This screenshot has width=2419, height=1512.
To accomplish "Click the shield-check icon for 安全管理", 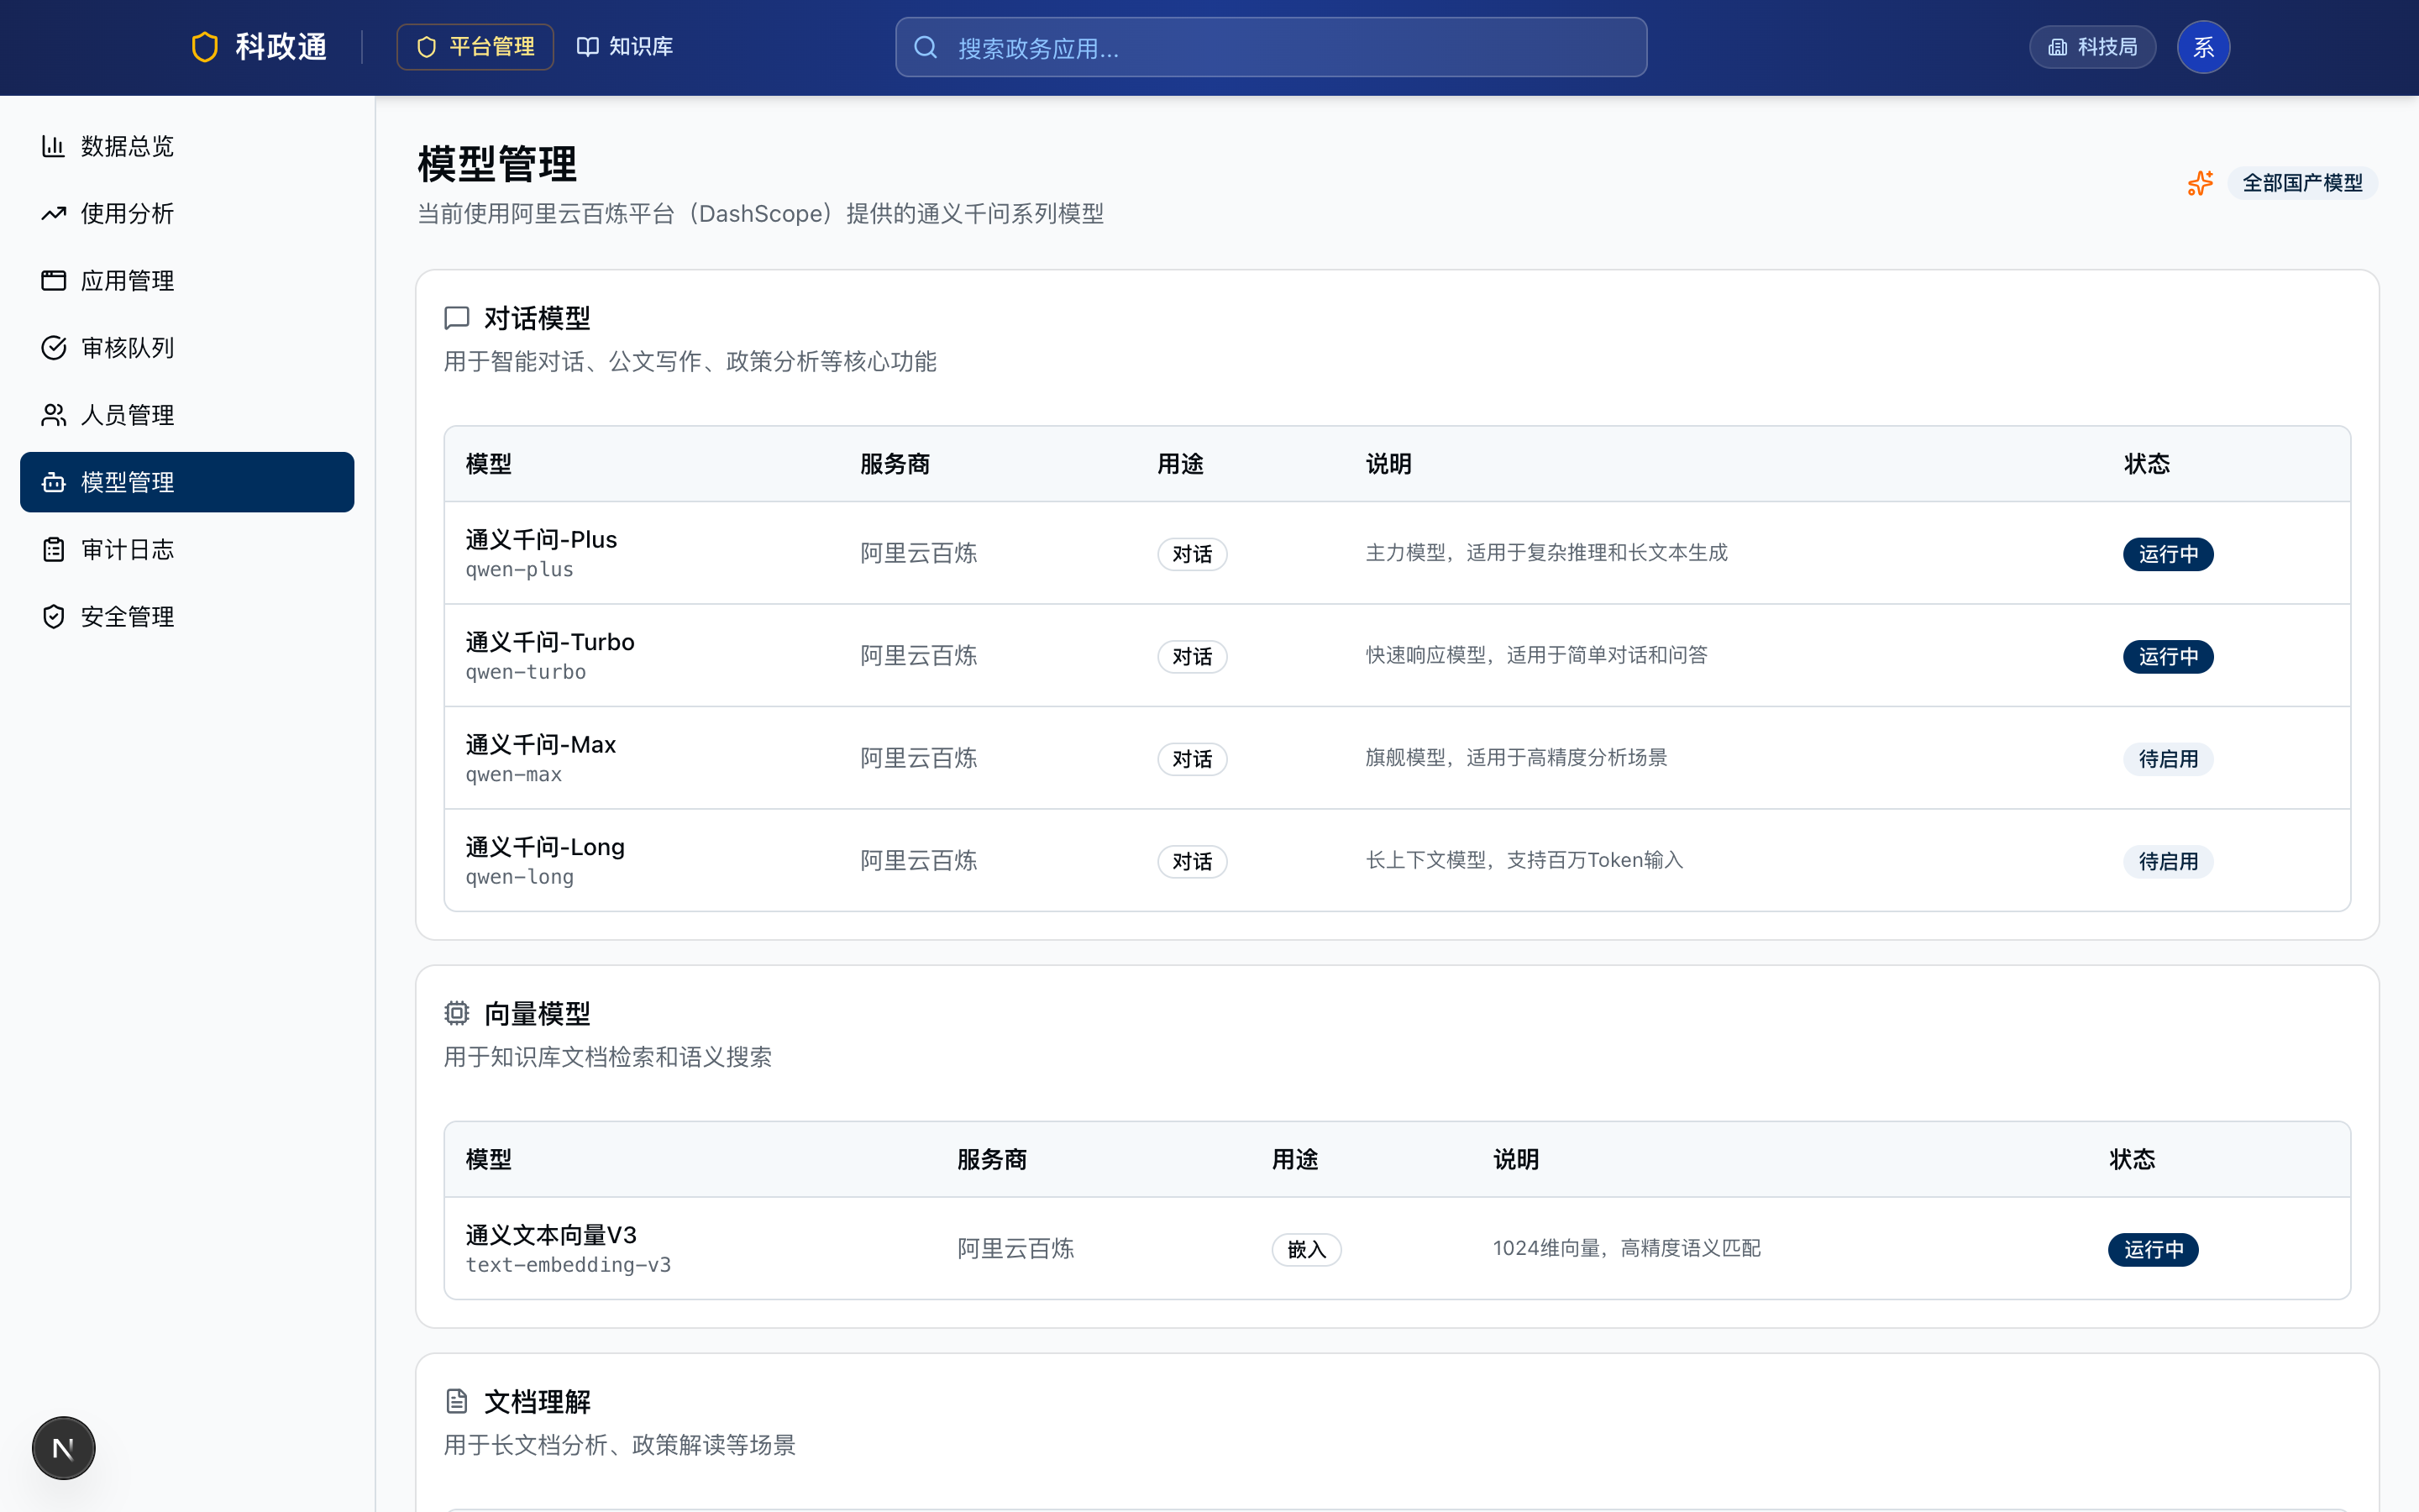I will tap(53, 616).
